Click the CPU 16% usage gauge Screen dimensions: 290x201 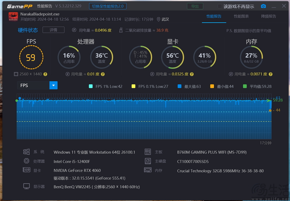pos(69,57)
